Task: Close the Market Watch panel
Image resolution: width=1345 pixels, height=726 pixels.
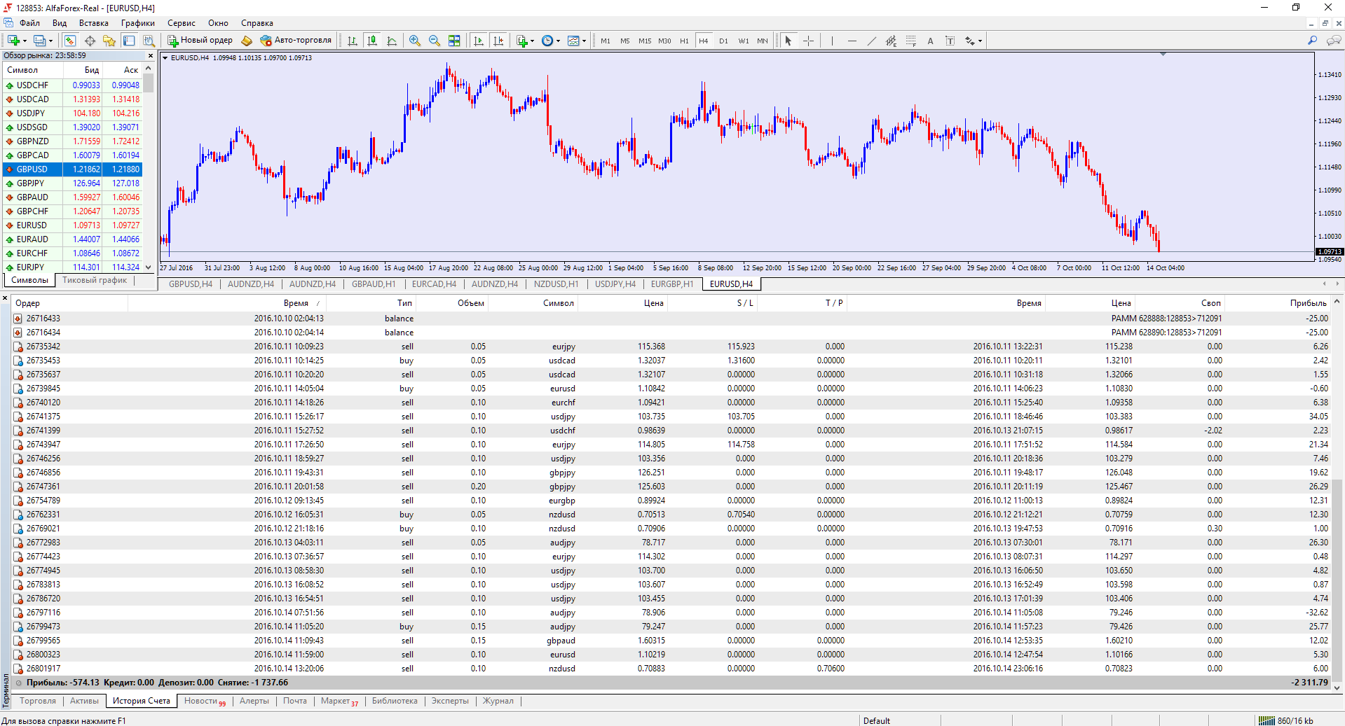Action: point(150,55)
